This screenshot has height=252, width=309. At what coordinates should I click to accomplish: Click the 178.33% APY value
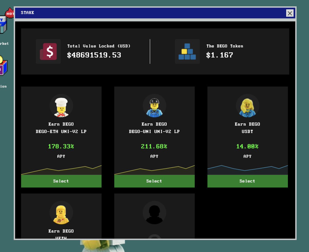coord(61,146)
